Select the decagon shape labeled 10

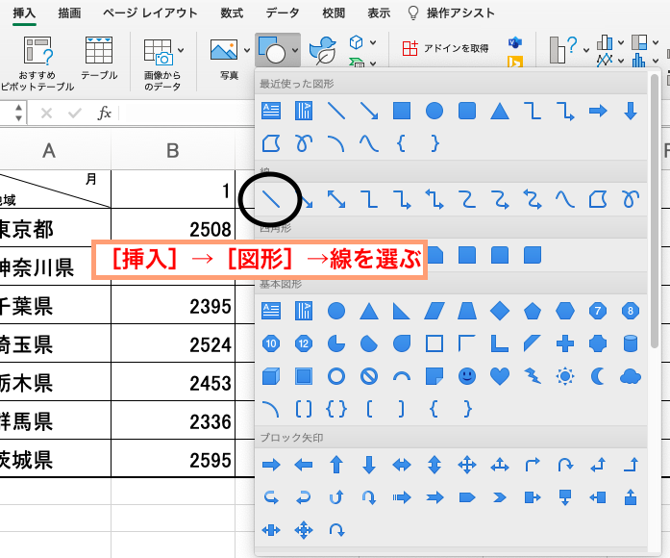click(271, 343)
